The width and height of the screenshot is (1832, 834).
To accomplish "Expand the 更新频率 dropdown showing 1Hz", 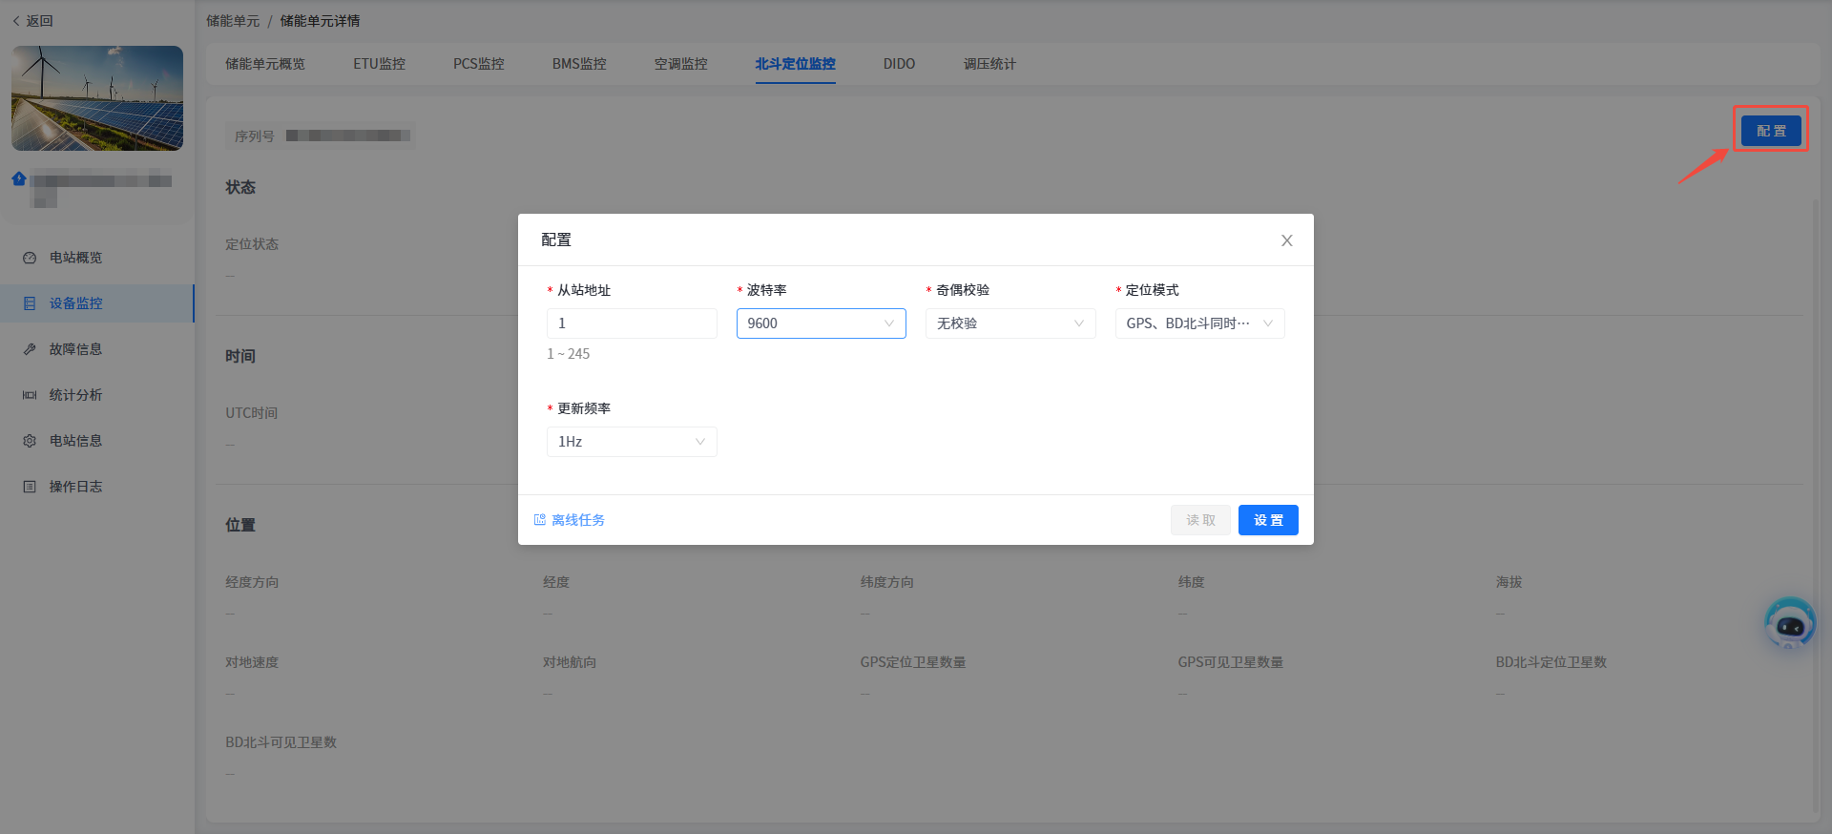I will 631,442.
